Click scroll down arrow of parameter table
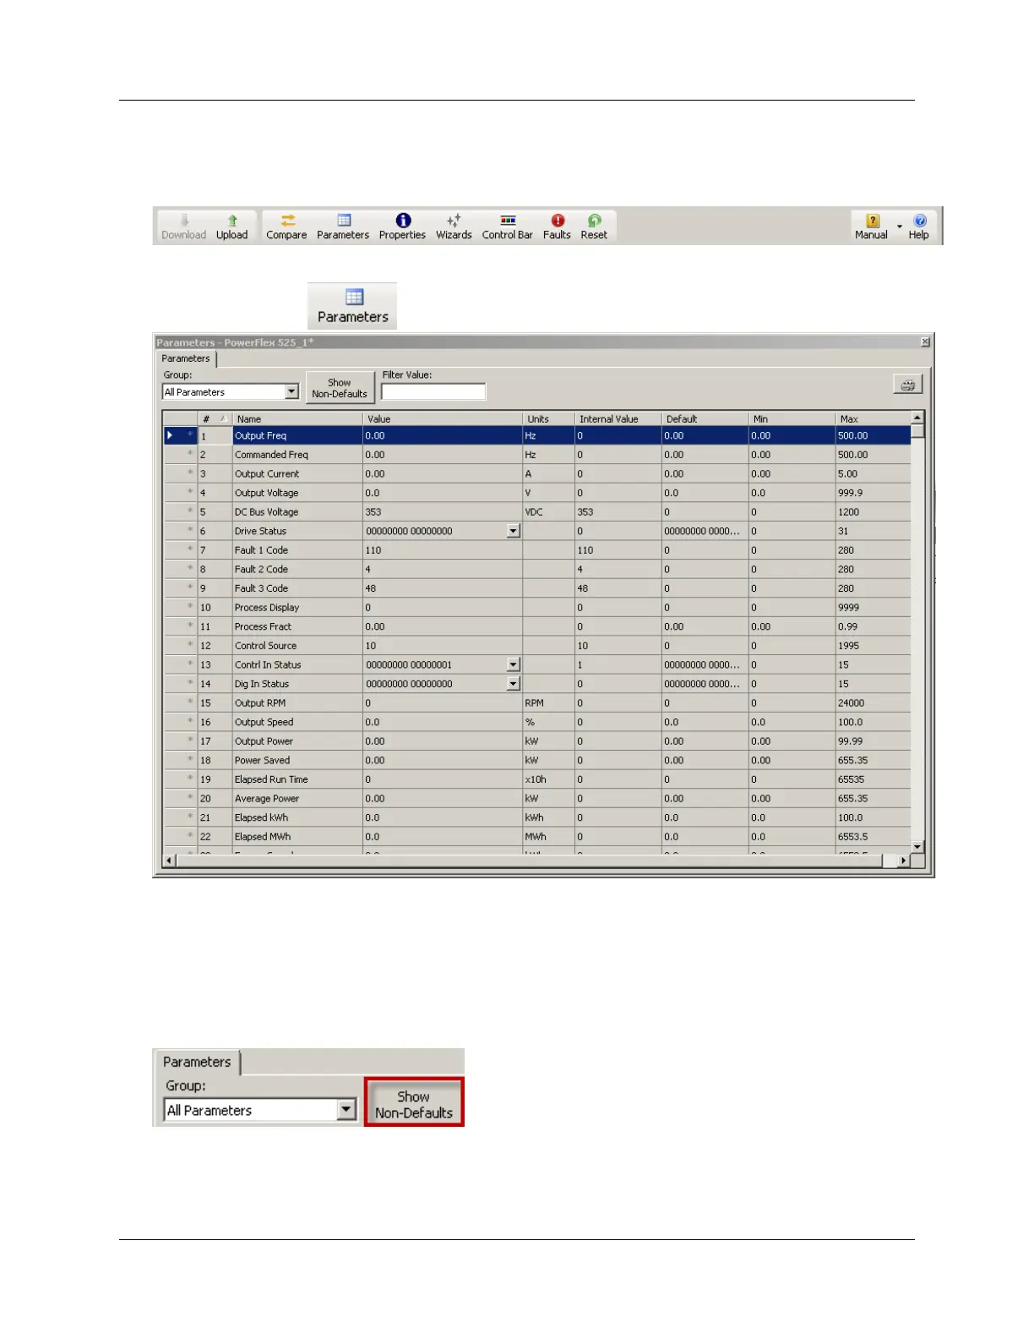Viewport: 1034px width, 1339px height. pyautogui.click(x=917, y=847)
